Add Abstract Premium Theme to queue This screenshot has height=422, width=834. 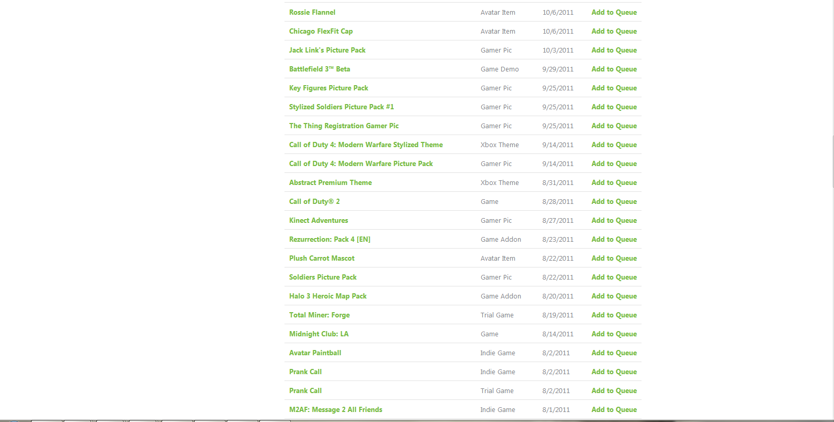[x=614, y=182]
